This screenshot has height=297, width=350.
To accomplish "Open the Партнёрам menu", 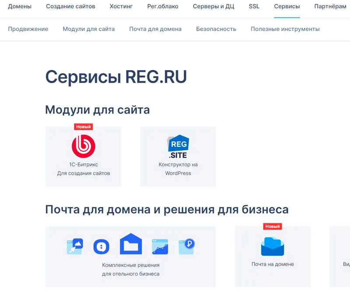I will [330, 6].
